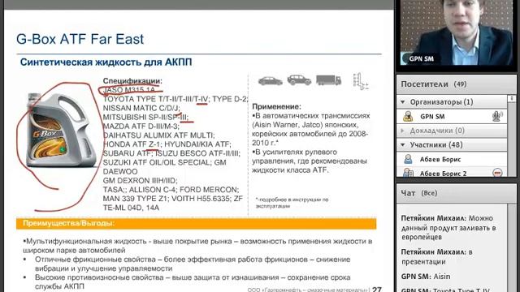This screenshot has height=292, width=520.
Task: Click the attendee list scrollbar arrow
Action: click(x=512, y=99)
